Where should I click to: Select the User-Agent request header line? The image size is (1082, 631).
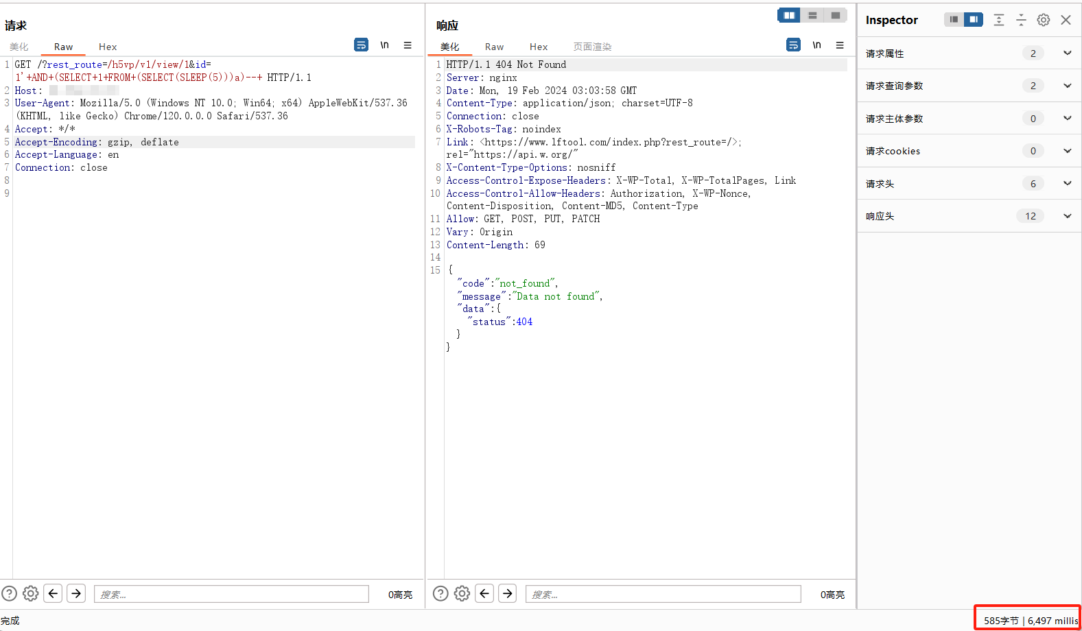[211, 110]
